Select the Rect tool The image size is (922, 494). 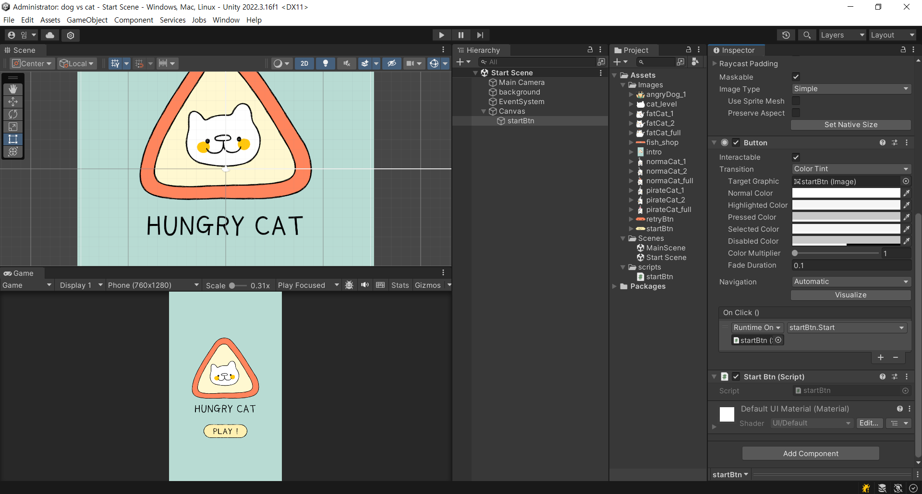click(x=13, y=139)
